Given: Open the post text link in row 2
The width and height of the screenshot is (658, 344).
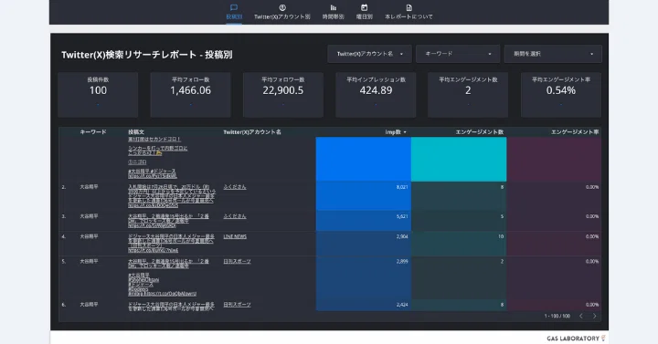Looking at the screenshot, I should (x=171, y=196).
